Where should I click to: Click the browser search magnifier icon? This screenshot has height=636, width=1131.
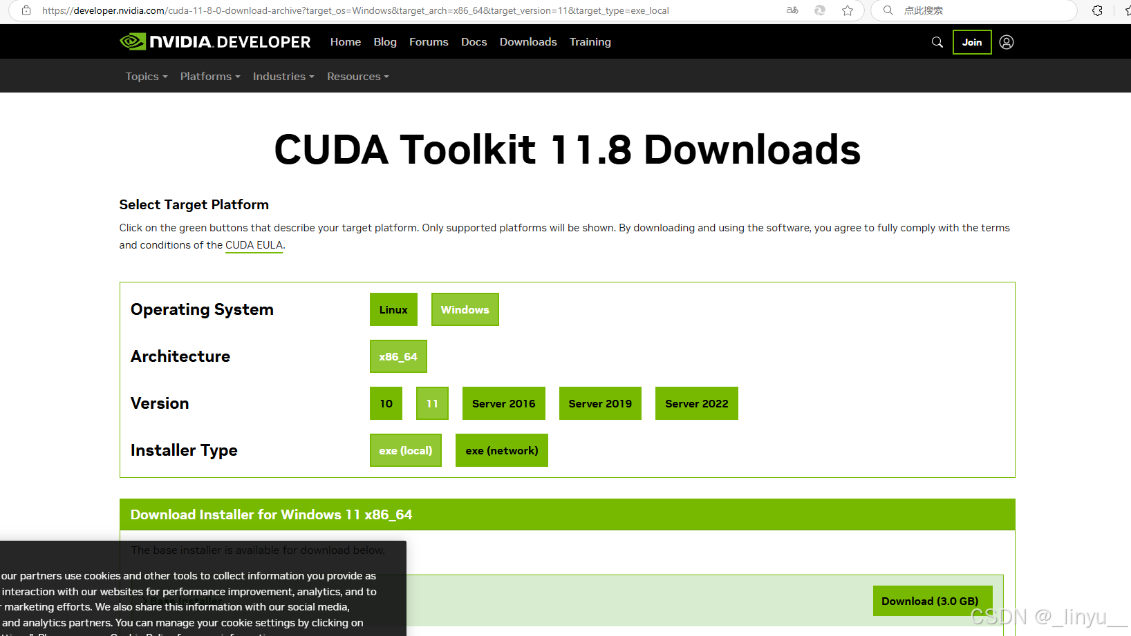click(x=888, y=10)
